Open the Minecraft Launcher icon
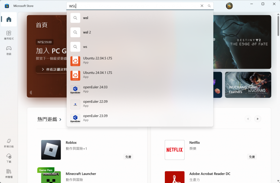280x183 pixels. [51, 177]
